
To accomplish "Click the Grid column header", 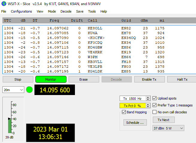I will click(126, 20).
